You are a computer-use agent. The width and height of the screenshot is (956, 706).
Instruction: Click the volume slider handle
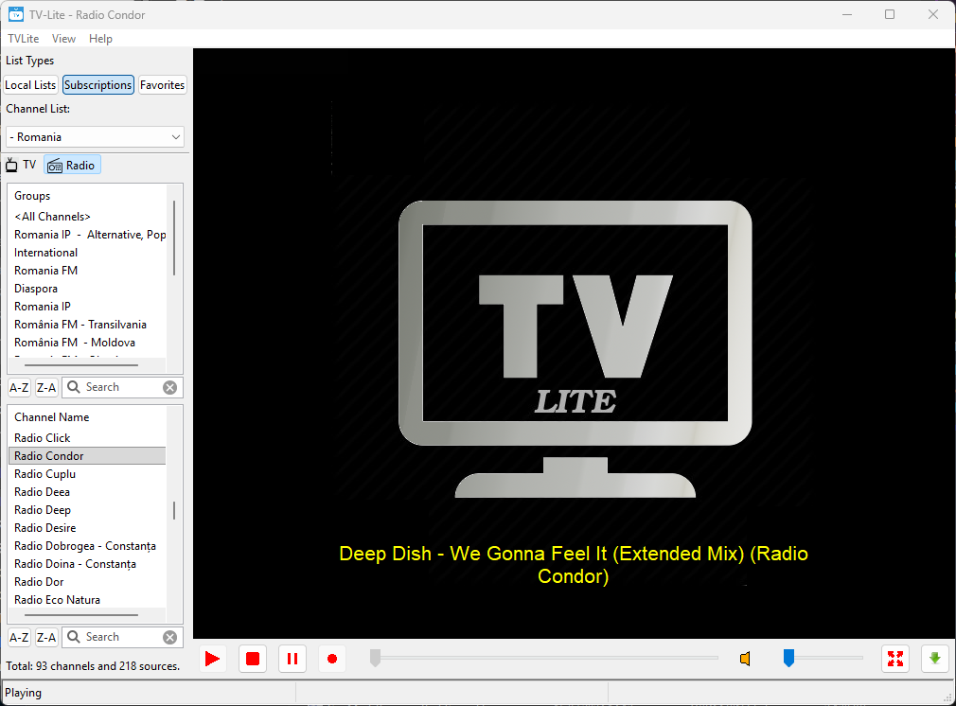pos(788,658)
